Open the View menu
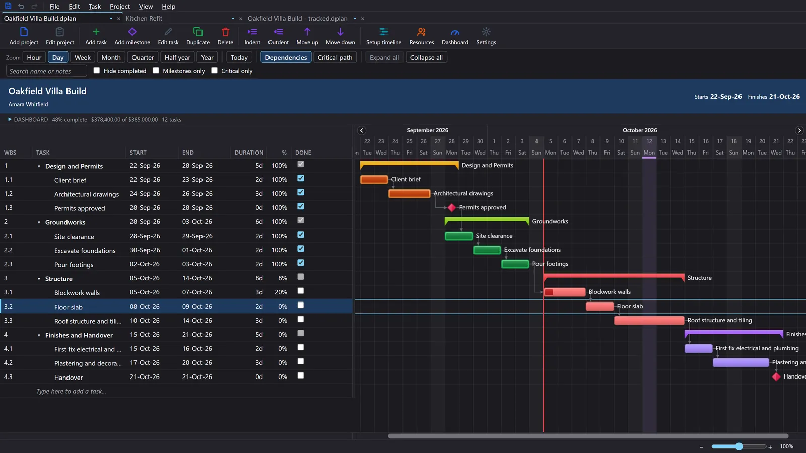 coord(146,6)
